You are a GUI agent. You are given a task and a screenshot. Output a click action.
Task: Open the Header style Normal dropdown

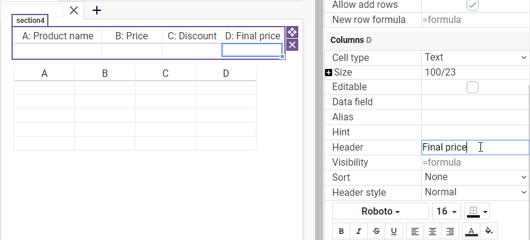point(475,192)
